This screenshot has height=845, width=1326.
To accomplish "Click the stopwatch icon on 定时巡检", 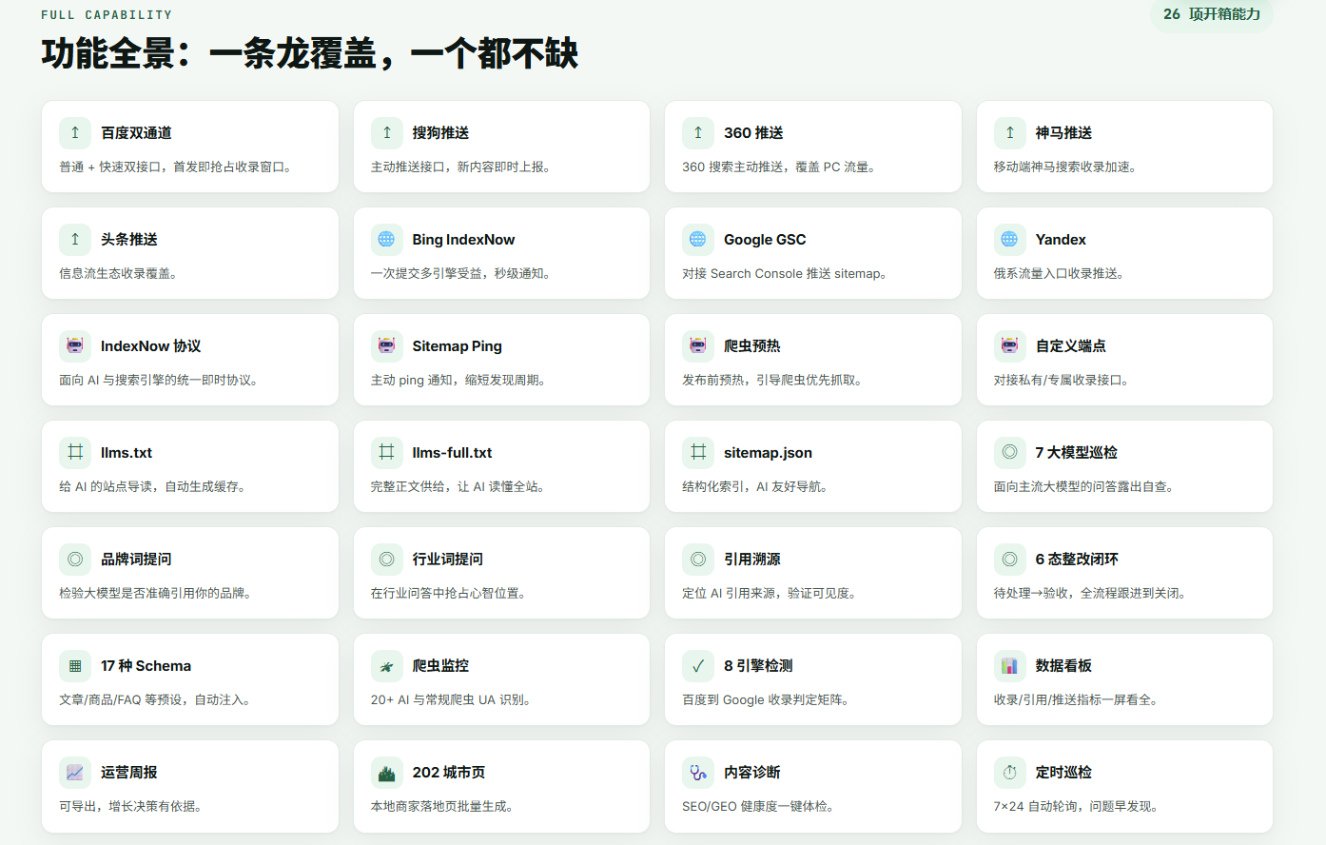I will [x=1009, y=773].
